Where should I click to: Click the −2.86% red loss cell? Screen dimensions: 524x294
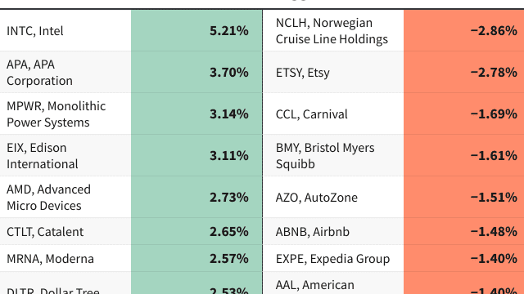tap(464, 31)
